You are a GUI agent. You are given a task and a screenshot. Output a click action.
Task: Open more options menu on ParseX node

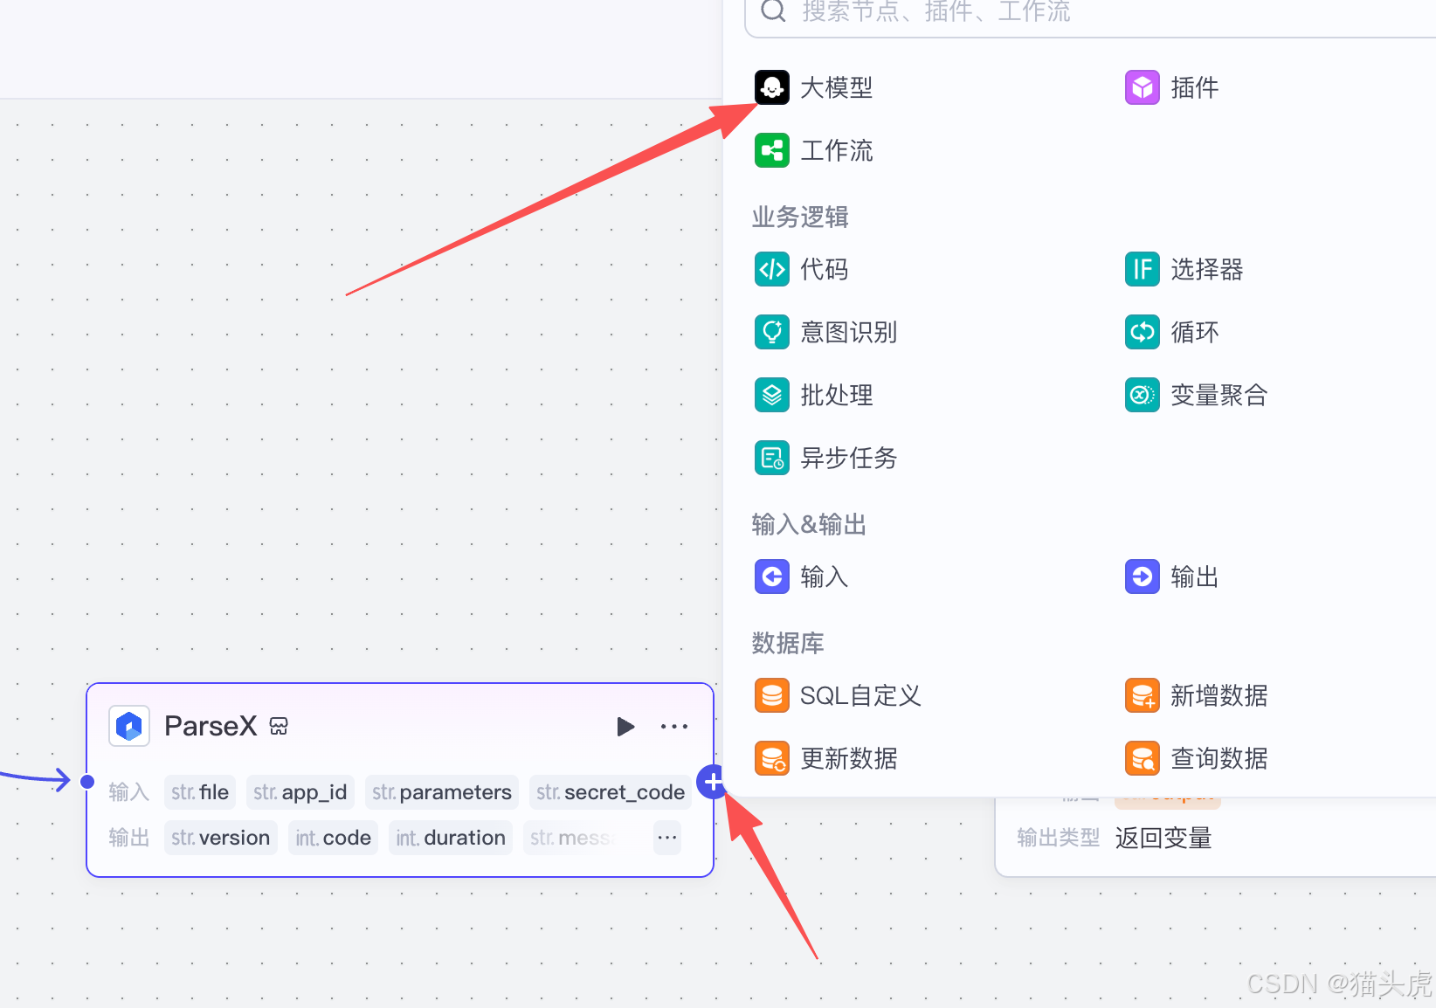coord(673,726)
